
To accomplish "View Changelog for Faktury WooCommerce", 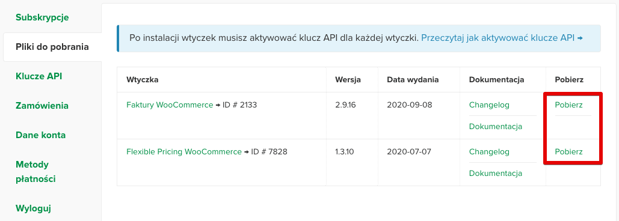I will [489, 105].
